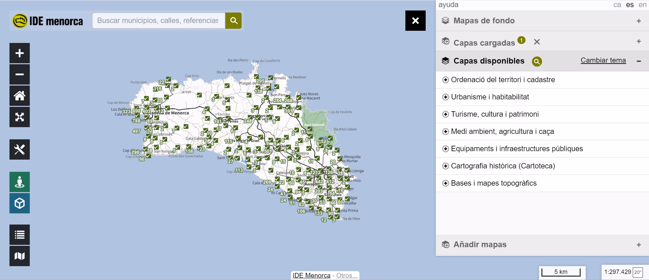
Task: Search available layers with magnifier icon
Action: click(537, 61)
